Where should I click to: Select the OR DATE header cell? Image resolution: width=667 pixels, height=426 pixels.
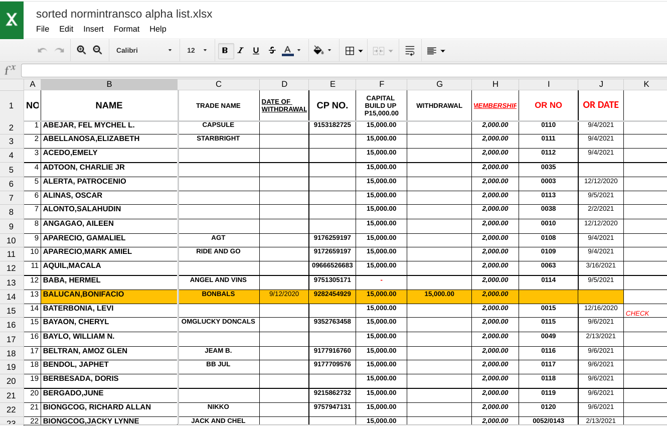tap(601, 105)
